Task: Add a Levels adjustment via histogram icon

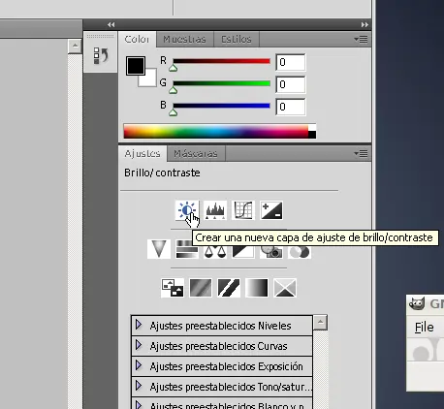Action: point(215,210)
